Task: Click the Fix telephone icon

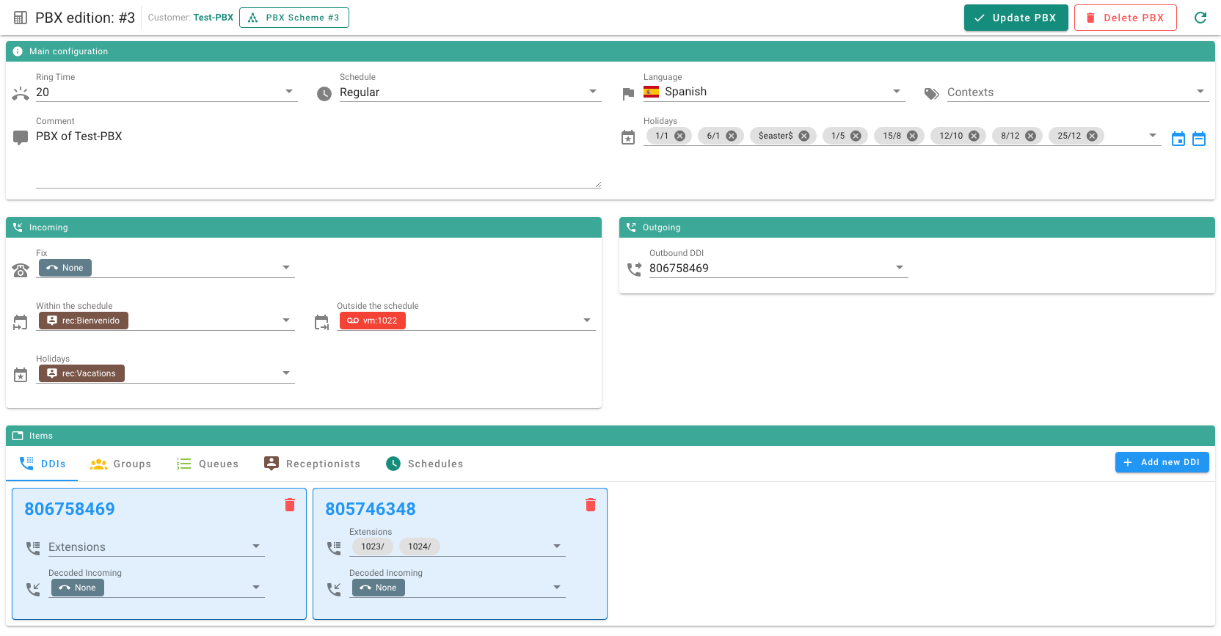Action: click(21, 270)
